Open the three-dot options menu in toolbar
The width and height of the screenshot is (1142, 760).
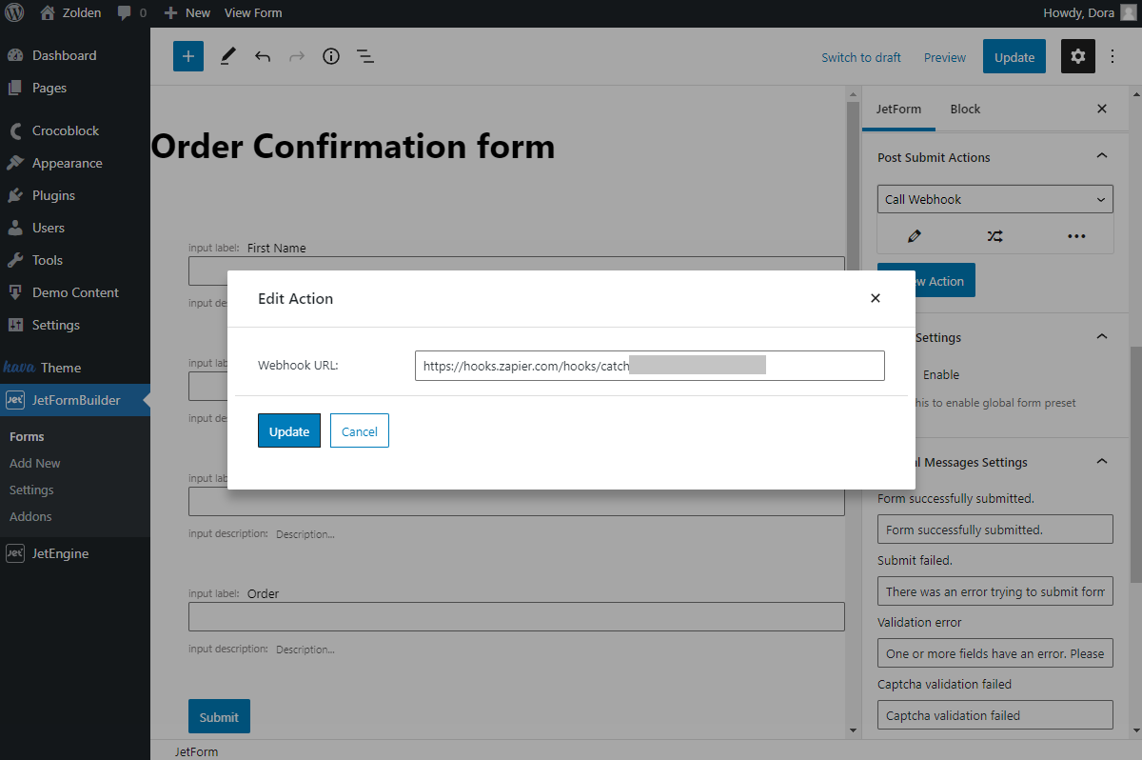1113,57
